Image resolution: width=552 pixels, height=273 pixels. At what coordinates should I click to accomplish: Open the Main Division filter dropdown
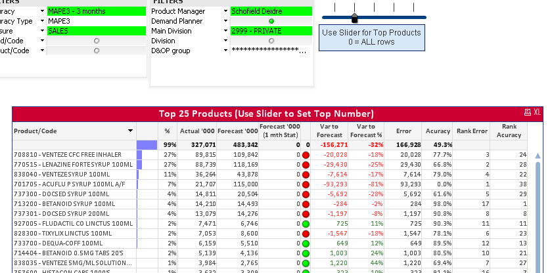click(x=225, y=31)
